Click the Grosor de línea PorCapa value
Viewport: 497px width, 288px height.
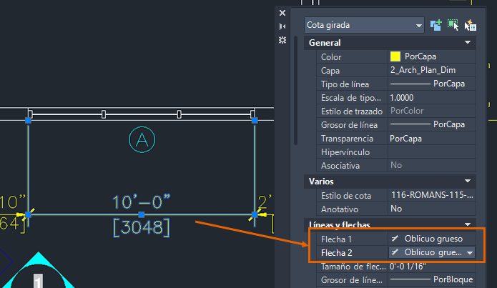click(432, 124)
